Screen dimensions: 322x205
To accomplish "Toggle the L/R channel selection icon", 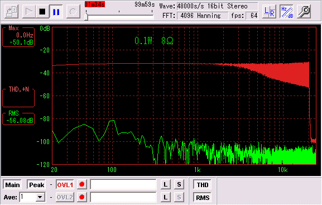I will (269, 11).
